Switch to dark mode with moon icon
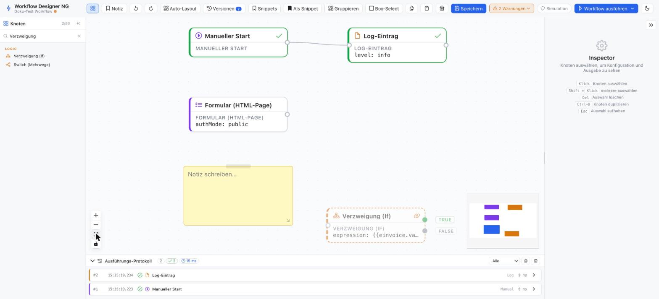This screenshot has height=299, width=659. [x=647, y=8]
